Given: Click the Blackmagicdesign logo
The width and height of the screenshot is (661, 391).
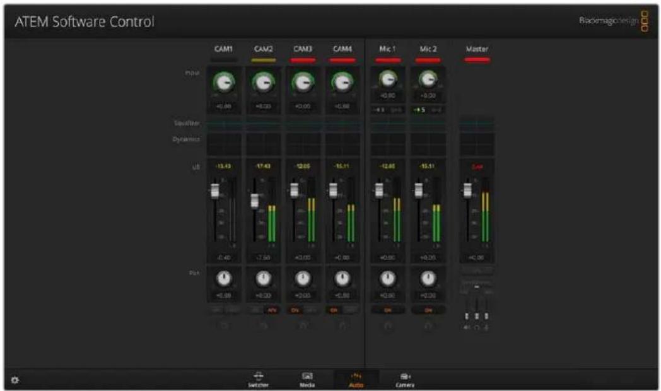Looking at the screenshot, I should click(x=613, y=20).
